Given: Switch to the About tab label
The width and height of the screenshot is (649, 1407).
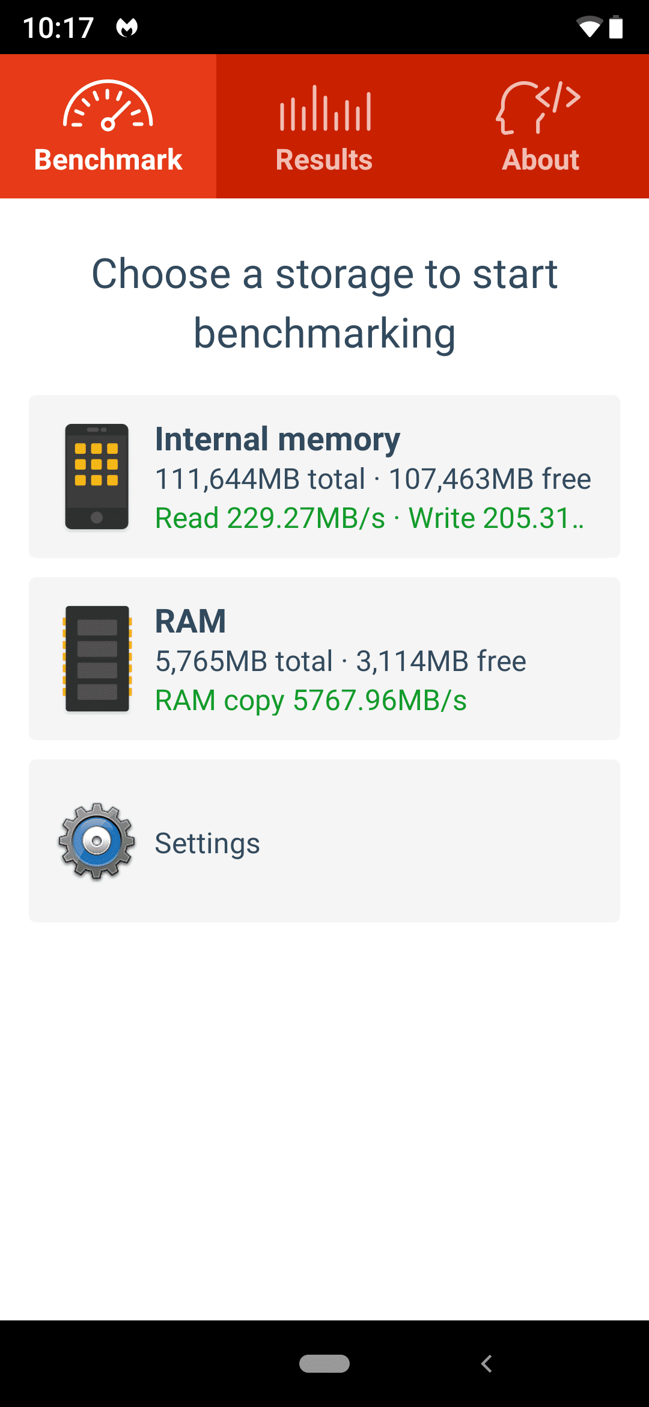Looking at the screenshot, I should coord(541,160).
